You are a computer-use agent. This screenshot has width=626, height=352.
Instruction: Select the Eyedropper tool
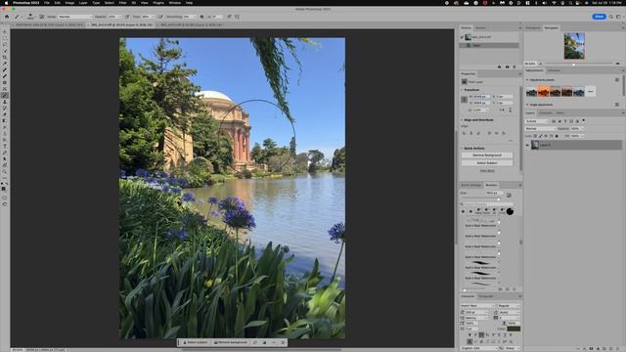pyautogui.click(x=5, y=64)
